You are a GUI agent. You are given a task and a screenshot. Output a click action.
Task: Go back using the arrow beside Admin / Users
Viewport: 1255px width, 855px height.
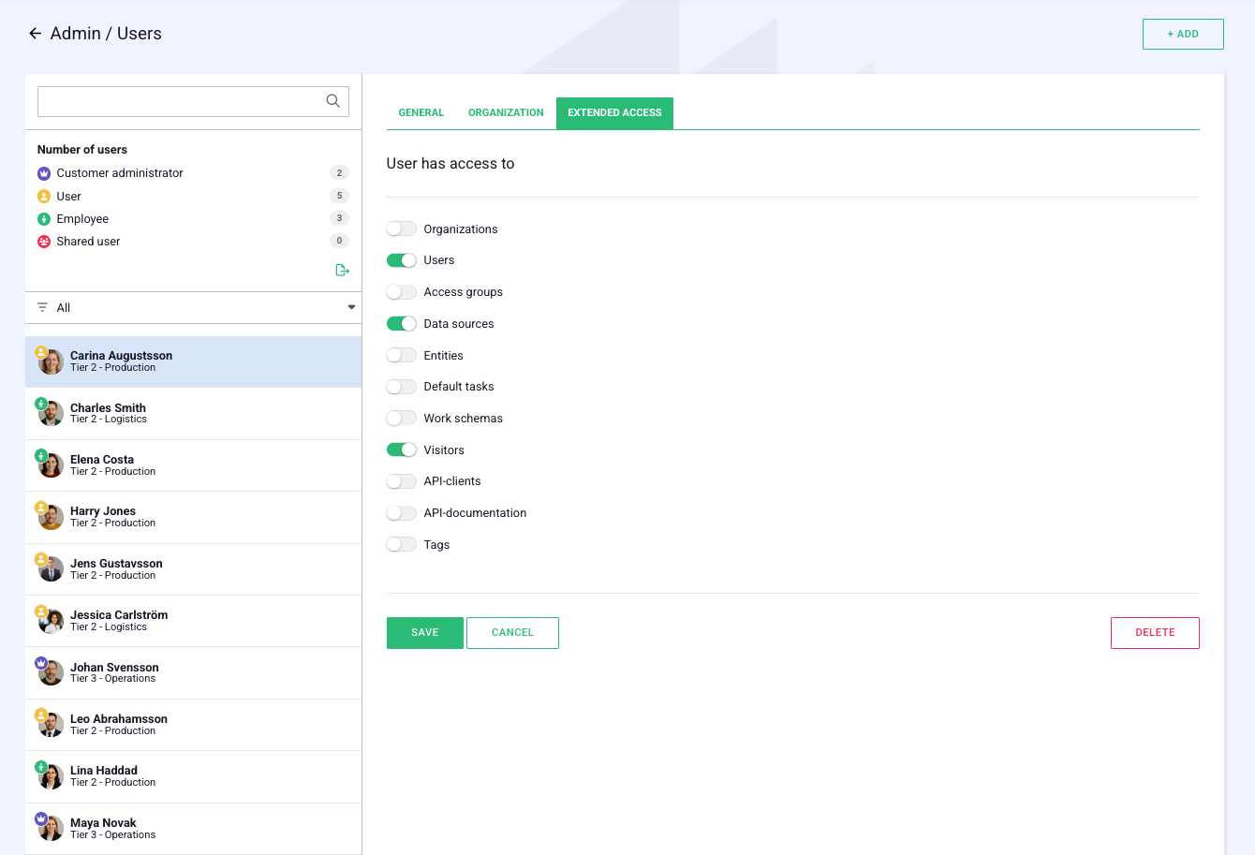[35, 34]
